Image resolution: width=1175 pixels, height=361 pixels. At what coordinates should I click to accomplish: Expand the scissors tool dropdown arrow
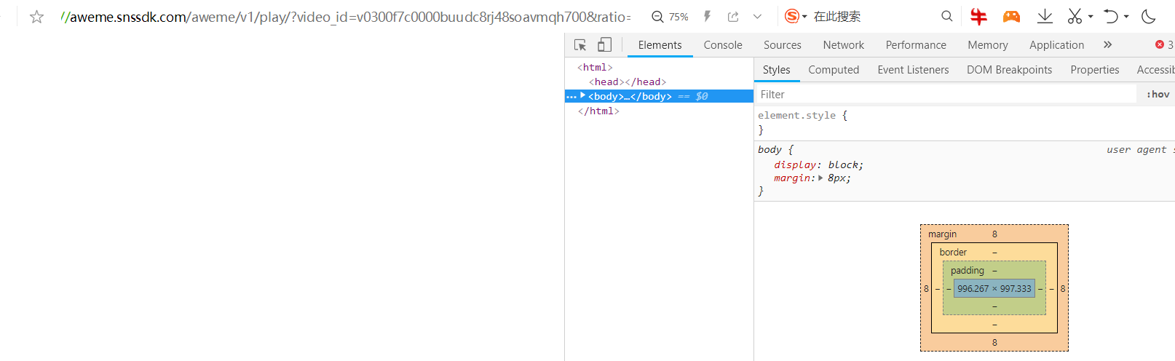click(x=1091, y=16)
